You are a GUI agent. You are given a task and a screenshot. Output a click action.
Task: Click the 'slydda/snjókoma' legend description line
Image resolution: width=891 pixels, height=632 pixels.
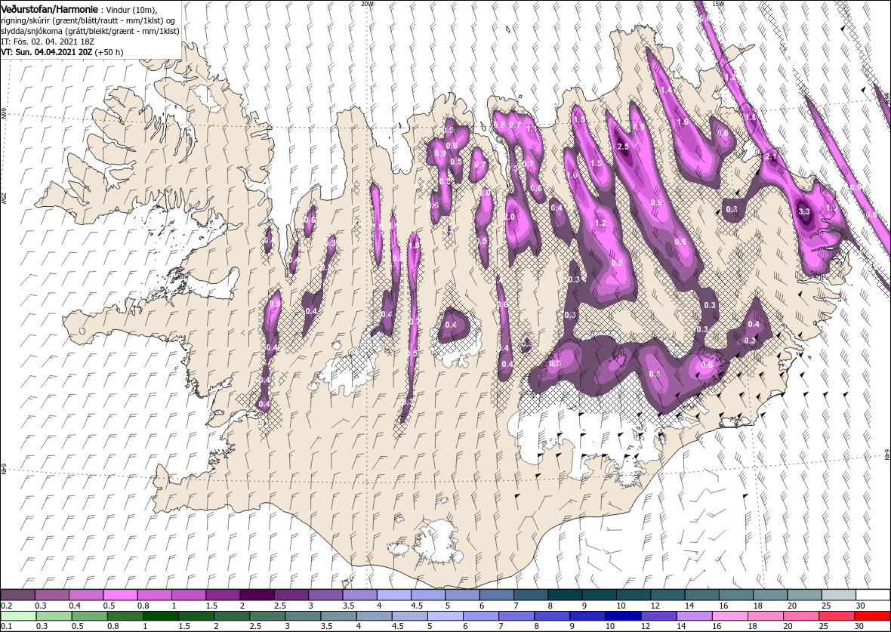point(91,31)
